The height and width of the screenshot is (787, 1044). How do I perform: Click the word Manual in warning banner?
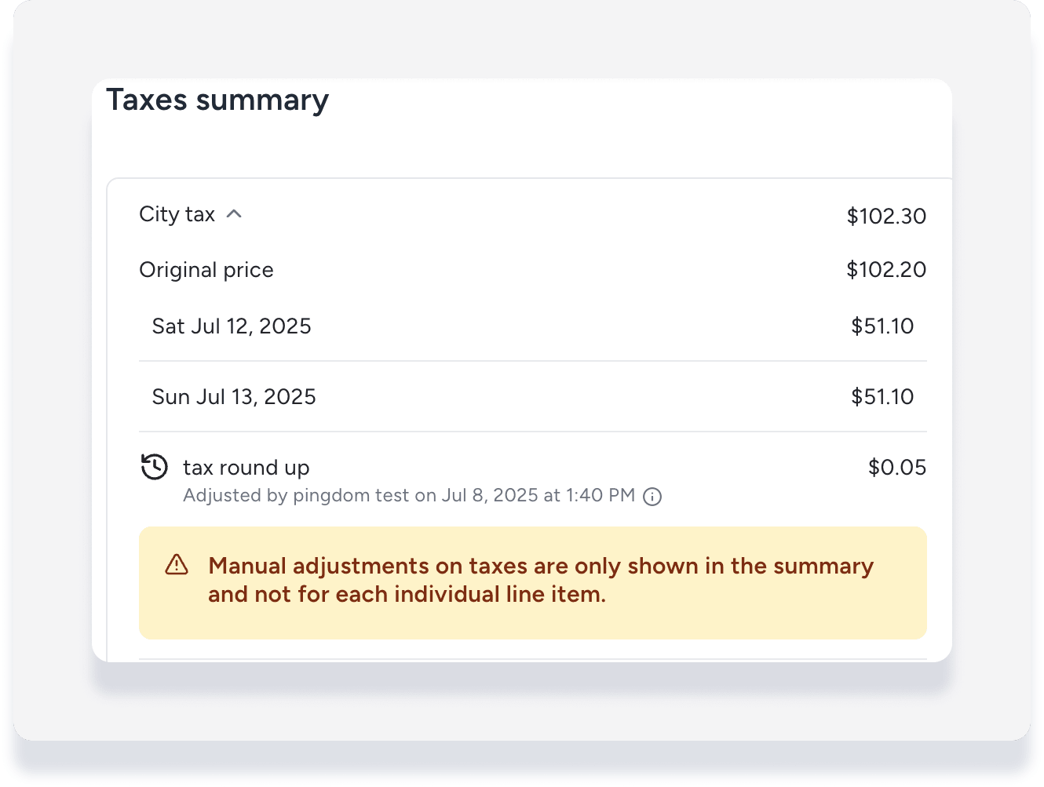click(x=247, y=567)
